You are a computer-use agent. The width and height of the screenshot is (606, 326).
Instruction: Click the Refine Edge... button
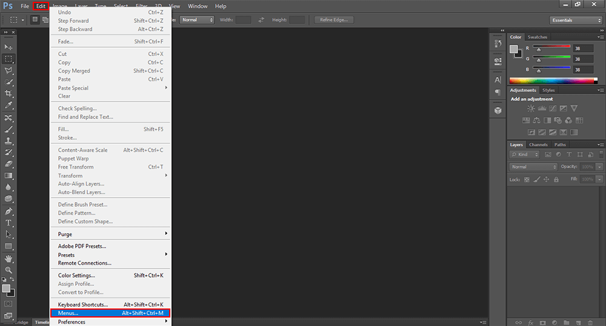pos(333,20)
